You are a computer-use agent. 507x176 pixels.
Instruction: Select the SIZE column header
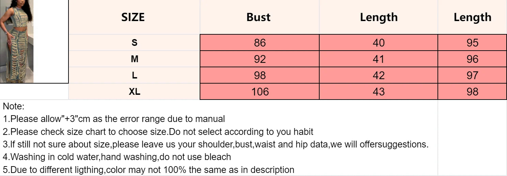tap(133, 17)
